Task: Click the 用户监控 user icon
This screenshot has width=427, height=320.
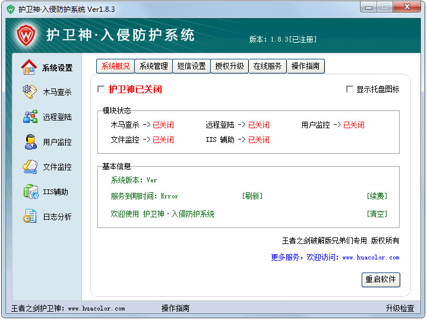Action: pyautogui.click(x=30, y=142)
